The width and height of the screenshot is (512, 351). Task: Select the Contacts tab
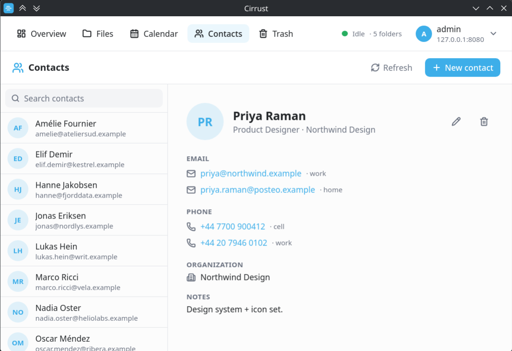(x=218, y=33)
